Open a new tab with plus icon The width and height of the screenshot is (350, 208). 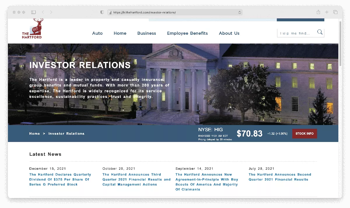pos(327,12)
